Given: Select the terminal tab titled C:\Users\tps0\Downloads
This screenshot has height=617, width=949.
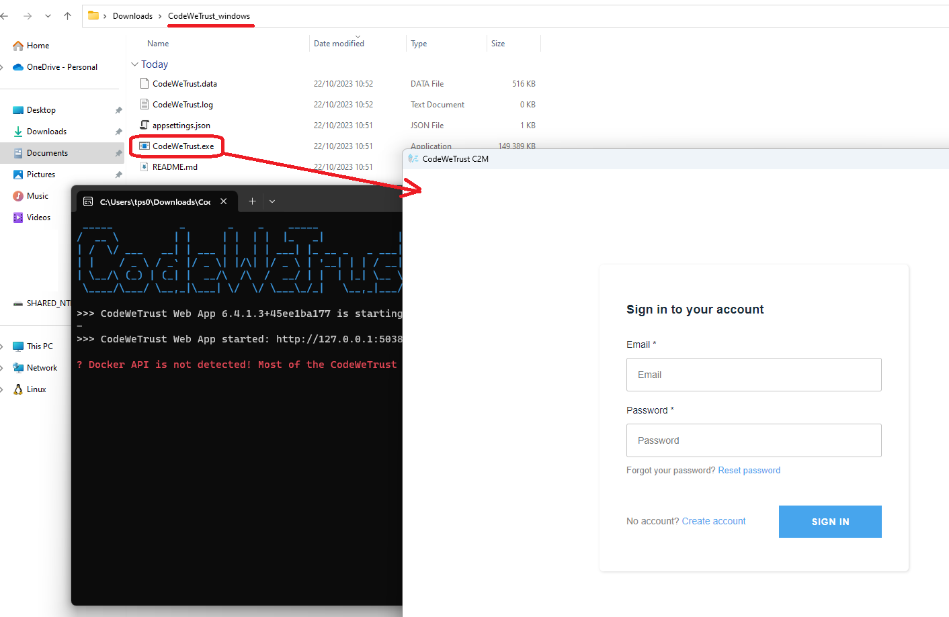Looking at the screenshot, I should tap(155, 201).
